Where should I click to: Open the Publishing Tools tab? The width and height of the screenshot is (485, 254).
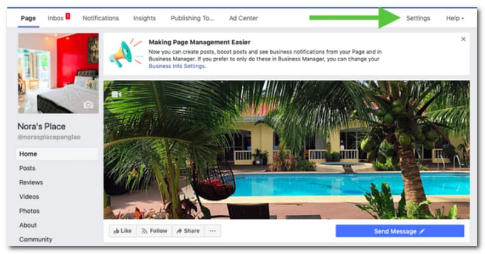192,18
